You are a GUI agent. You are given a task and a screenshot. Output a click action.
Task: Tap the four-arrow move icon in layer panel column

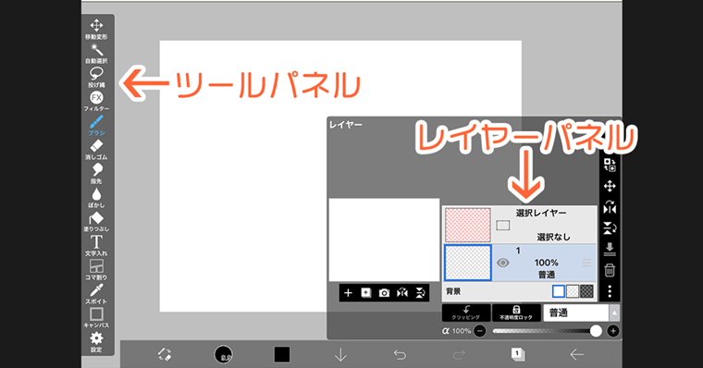[610, 186]
